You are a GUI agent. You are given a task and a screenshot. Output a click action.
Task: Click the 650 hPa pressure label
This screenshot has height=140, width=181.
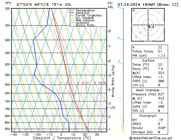8,93
